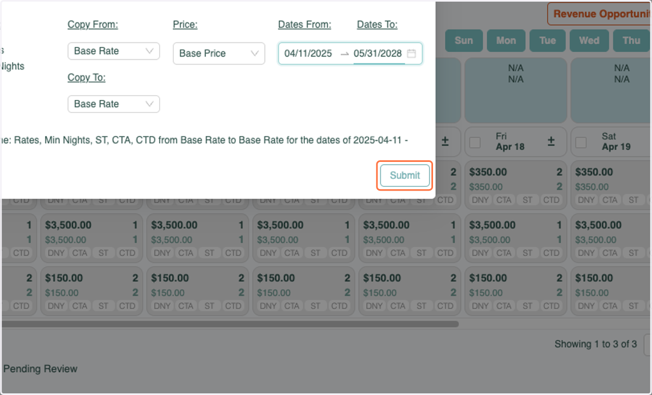Open the Copy From Base Rate dropdown

114,51
